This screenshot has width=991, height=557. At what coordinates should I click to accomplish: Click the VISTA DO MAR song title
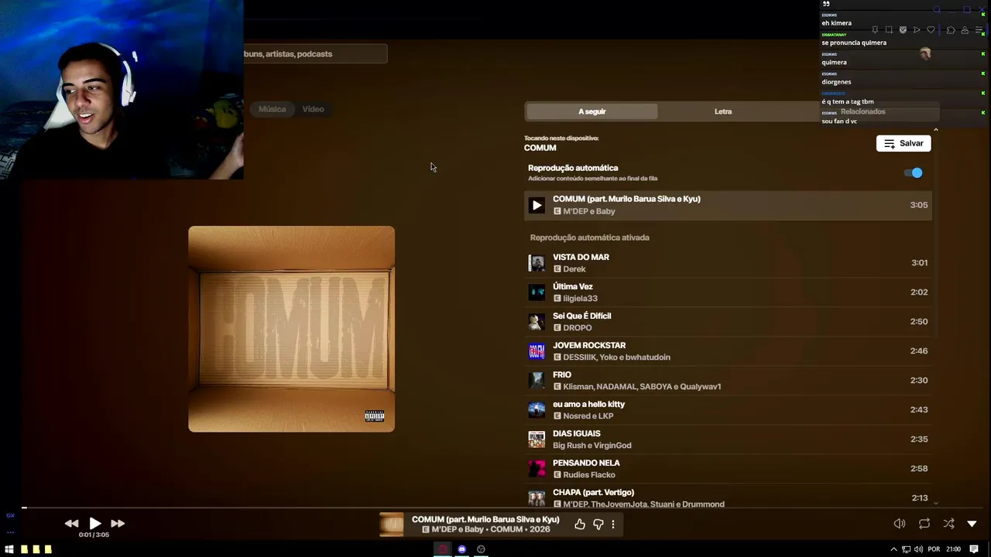pyautogui.click(x=581, y=257)
